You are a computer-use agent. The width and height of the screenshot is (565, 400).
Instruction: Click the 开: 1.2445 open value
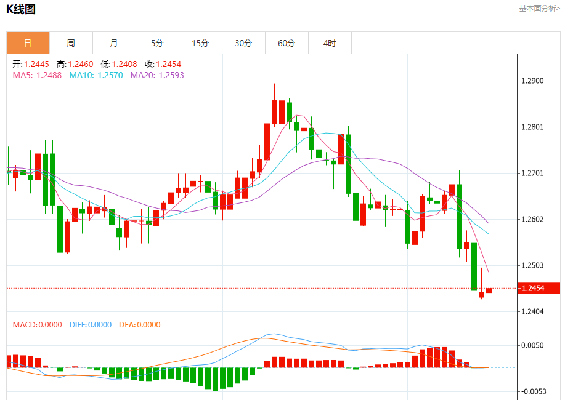31,64
